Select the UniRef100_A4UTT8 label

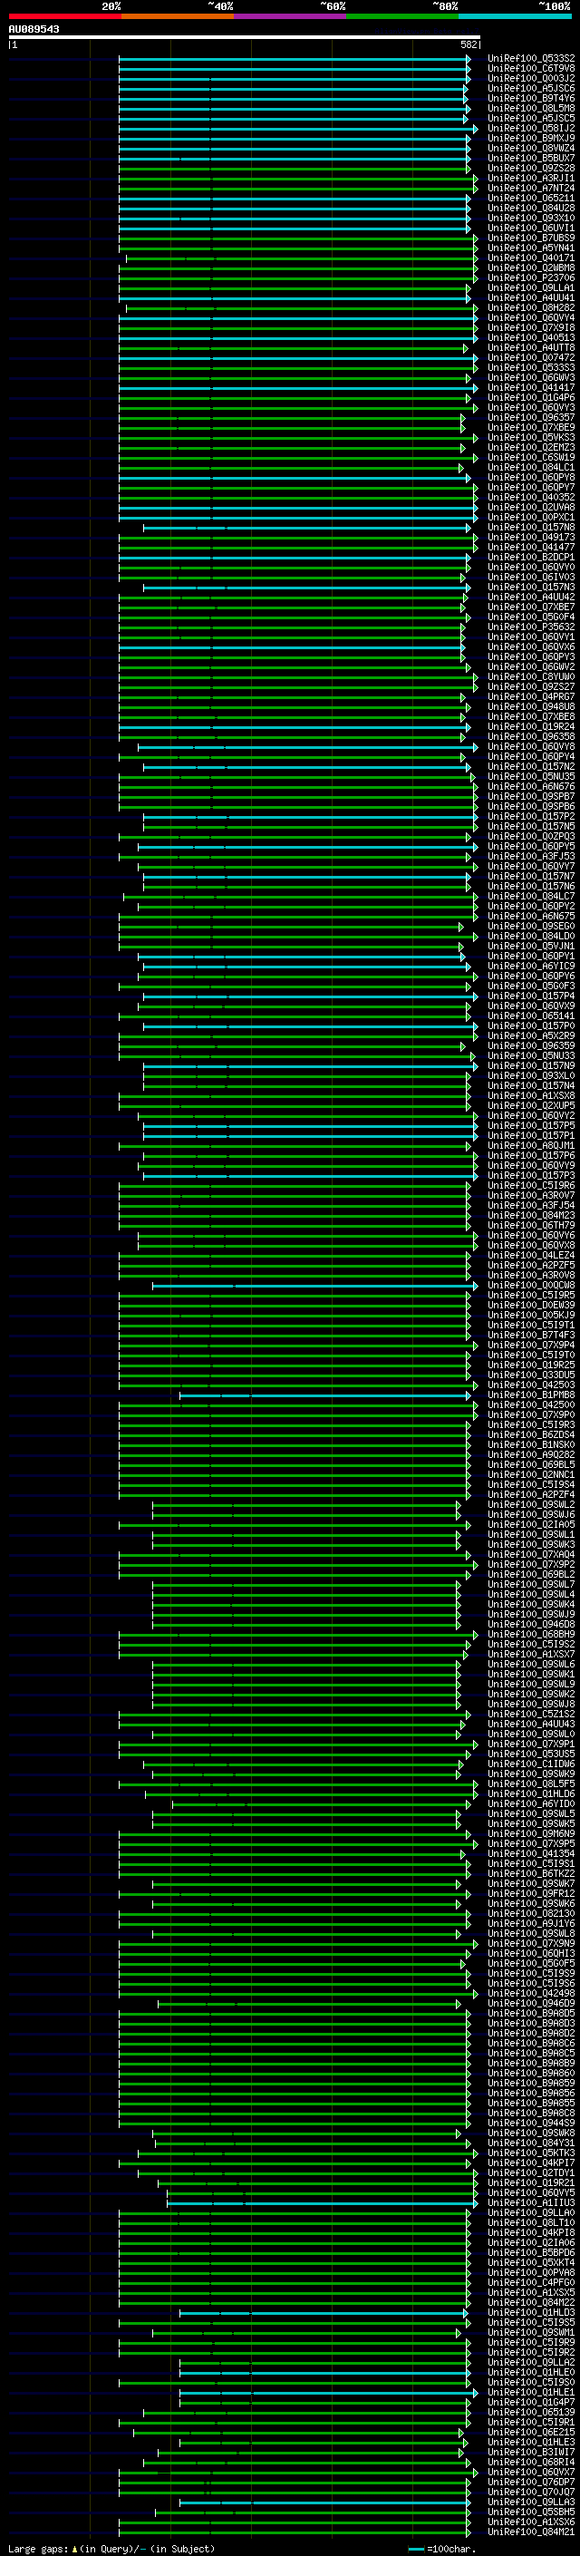pos(531,347)
